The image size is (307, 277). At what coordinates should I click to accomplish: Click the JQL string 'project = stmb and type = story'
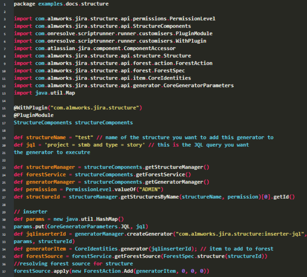(95, 145)
